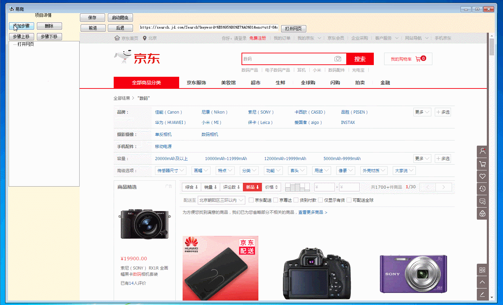The width and height of the screenshot is (503, 305).
Task: Click the 保存 button
Action: [x=92, y=18]
